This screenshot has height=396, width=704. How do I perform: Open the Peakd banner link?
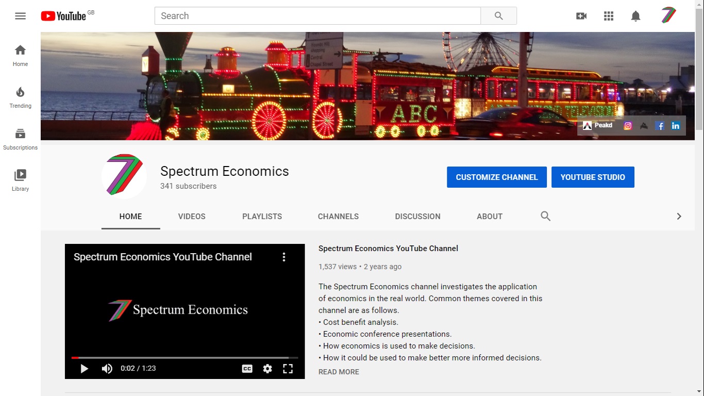[x=597, y=125]
